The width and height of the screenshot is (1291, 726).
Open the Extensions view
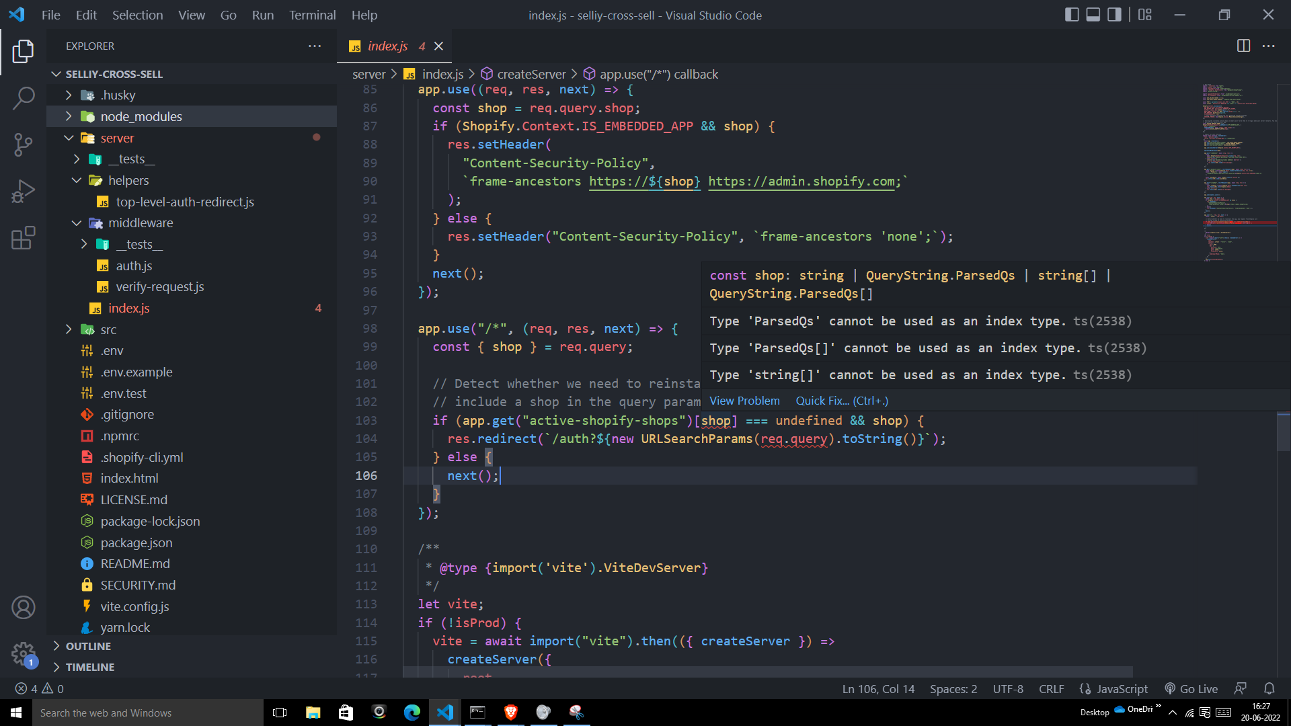click(23, 238)
